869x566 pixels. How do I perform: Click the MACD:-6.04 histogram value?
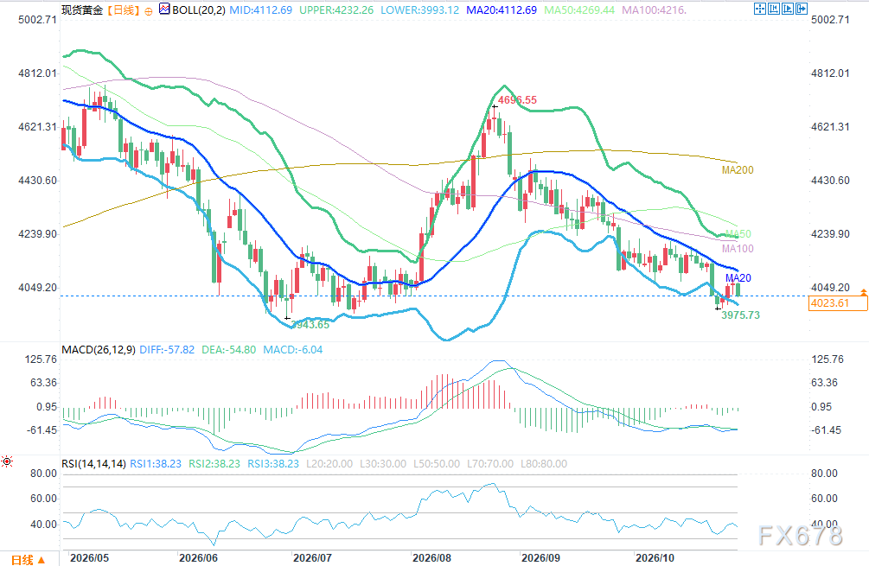point(292,350)
